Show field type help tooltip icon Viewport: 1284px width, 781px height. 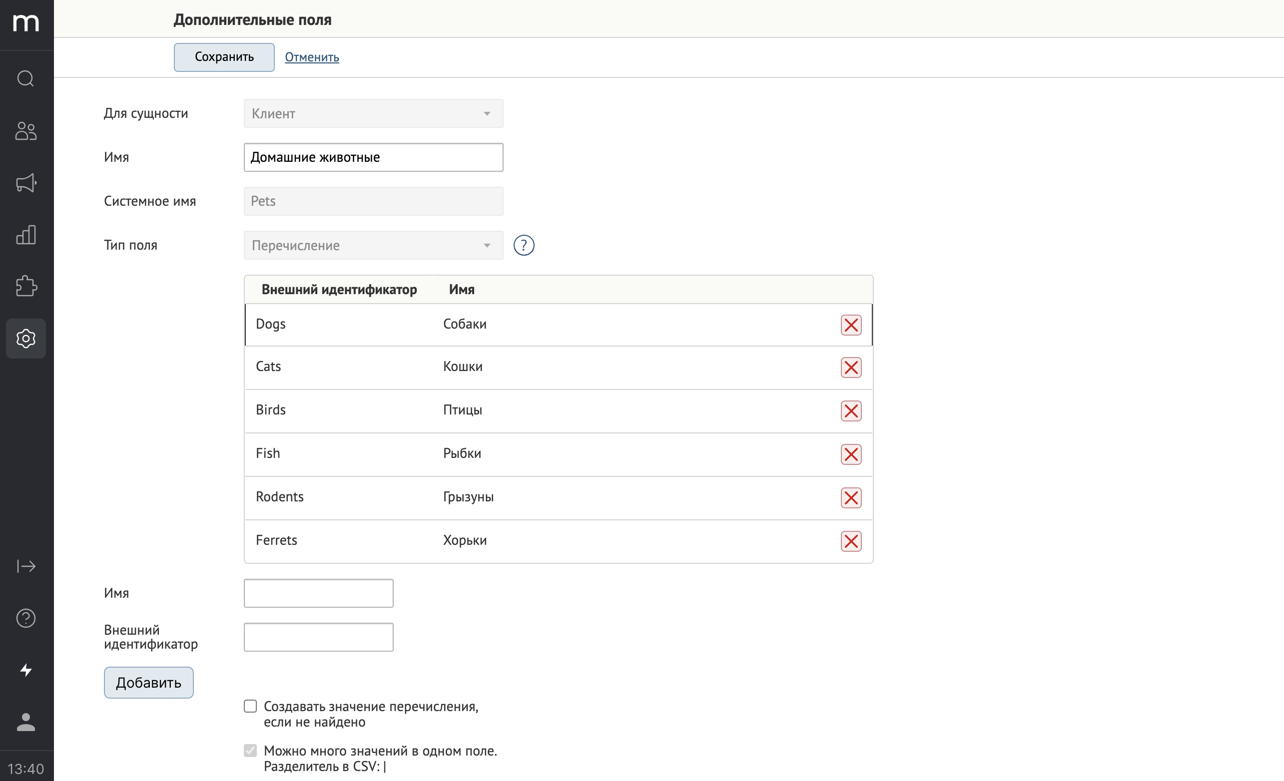[x=524, y=245]
